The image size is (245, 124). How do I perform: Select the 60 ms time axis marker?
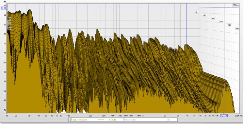click(x=204, y=15)
